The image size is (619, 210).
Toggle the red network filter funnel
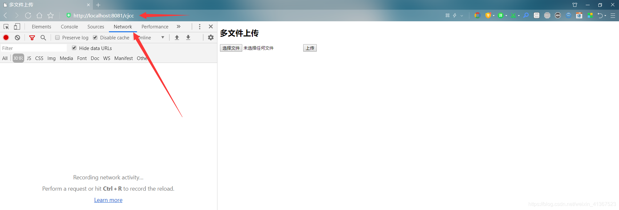pyautogui.click(x=32, y=38)
